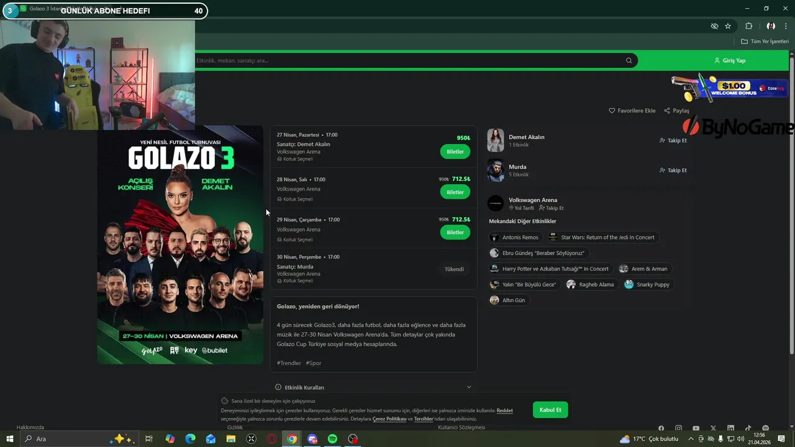The image size is (795, 447).
Task: Open Biletler for 28 Nisan Salı
Action: click(x=455, y=192)
